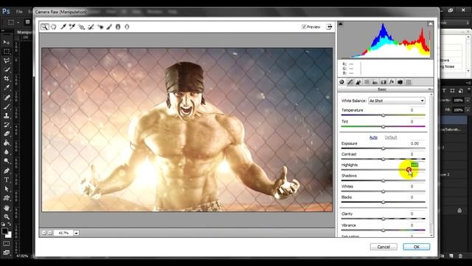Click the Exposure slider handle

pyautogui.click(x=383, y=149)
